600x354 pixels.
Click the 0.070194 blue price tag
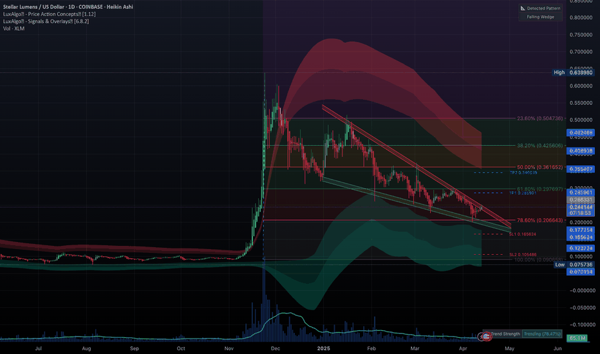(x=581, y=272)
